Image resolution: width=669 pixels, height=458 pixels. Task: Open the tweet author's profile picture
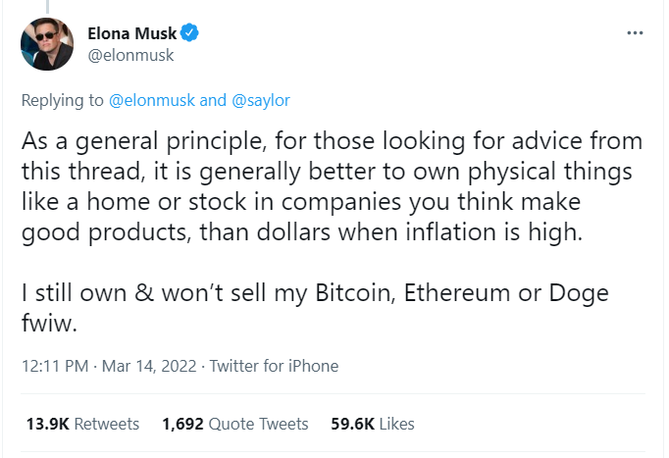[48, 44]
